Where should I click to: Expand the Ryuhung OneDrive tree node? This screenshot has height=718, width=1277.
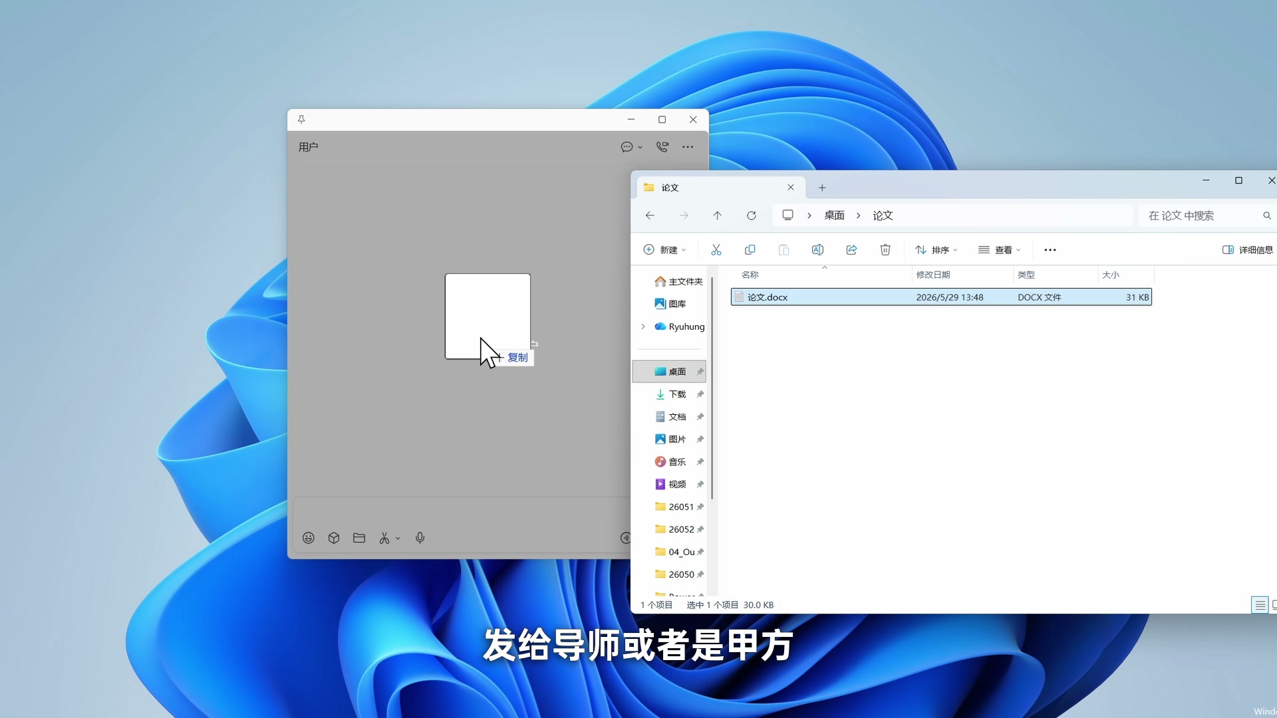tap(643, 326)
